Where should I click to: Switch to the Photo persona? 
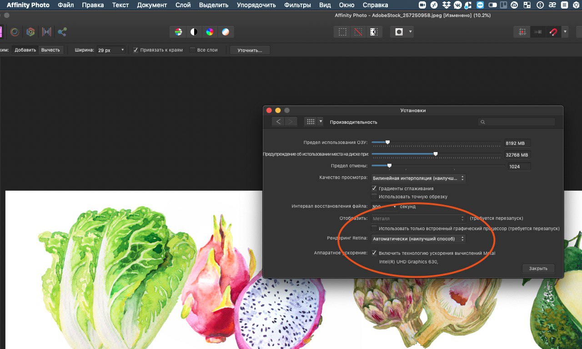click(x=1, y=32)
